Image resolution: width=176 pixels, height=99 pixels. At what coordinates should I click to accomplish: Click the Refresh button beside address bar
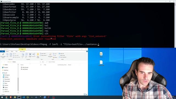pyautogui.click(x=43, y=62)
